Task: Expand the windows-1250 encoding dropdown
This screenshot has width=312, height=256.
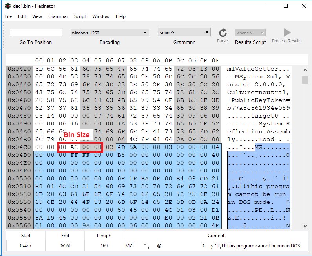Action: coord(109,33)
